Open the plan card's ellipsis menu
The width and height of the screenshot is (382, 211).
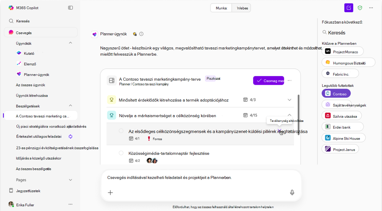pos(289,80)
